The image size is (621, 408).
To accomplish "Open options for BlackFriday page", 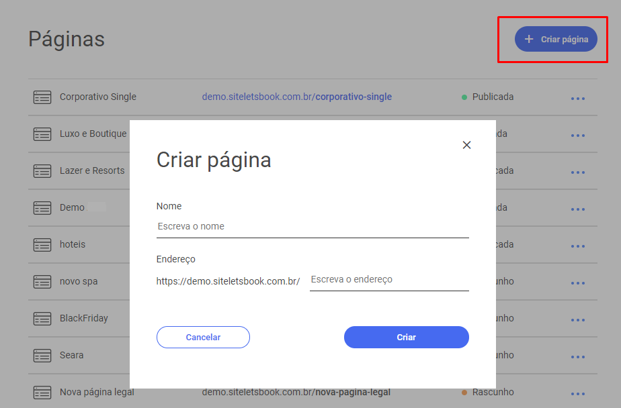I will (x=577, y=320).
